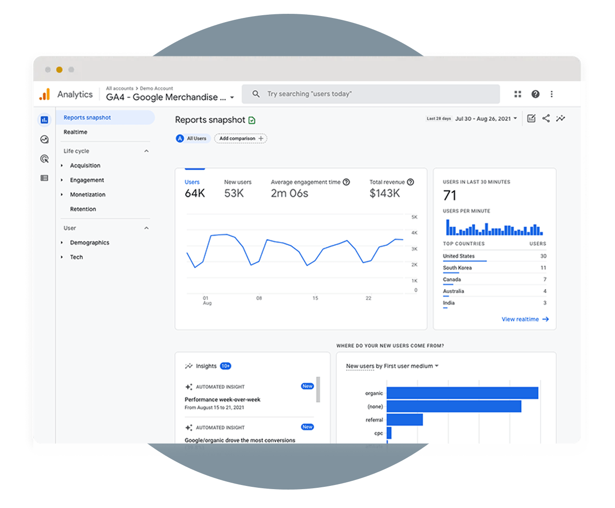Click the United States country row
This screenshot has width=615, height=508.
pos(495,256)
